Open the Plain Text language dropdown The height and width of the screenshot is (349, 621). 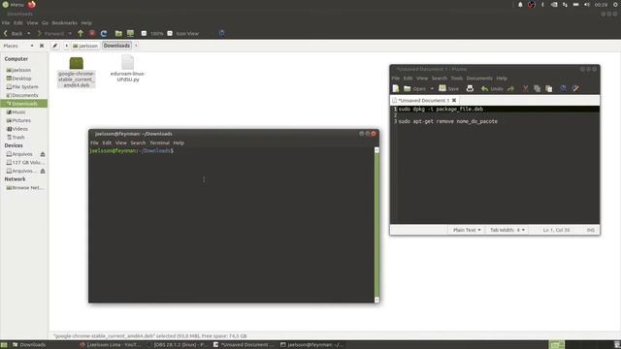467,230
